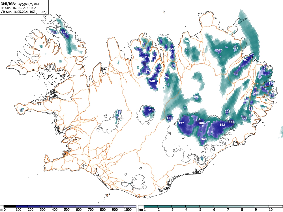Screen dimensions: 283x212
Task: Click the 406 visibility value
Action: tap(196, 97)
